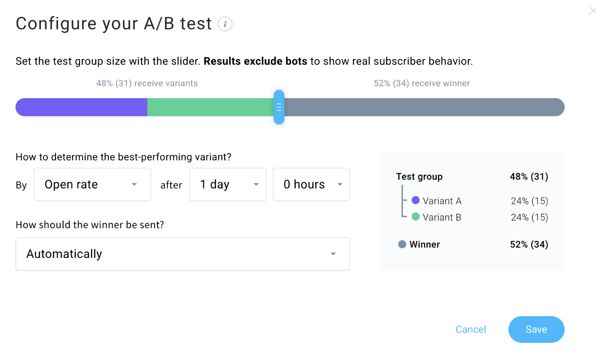Expand the 1 day duration dropdown
596x362 pixels.
click(x=228, y=184)
